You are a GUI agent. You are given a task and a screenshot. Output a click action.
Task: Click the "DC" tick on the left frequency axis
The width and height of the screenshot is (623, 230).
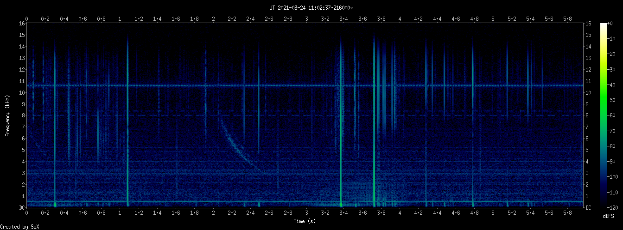(x=22, y=207)
